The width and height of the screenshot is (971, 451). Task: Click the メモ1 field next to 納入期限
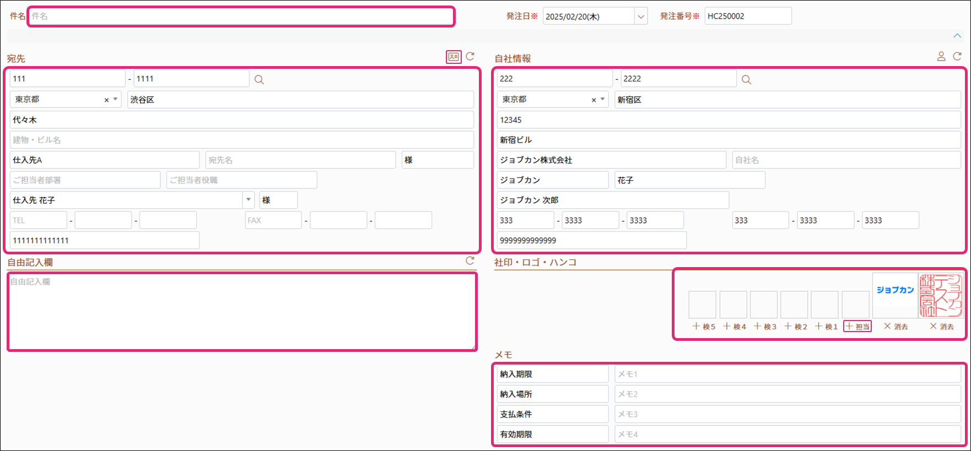787,374
